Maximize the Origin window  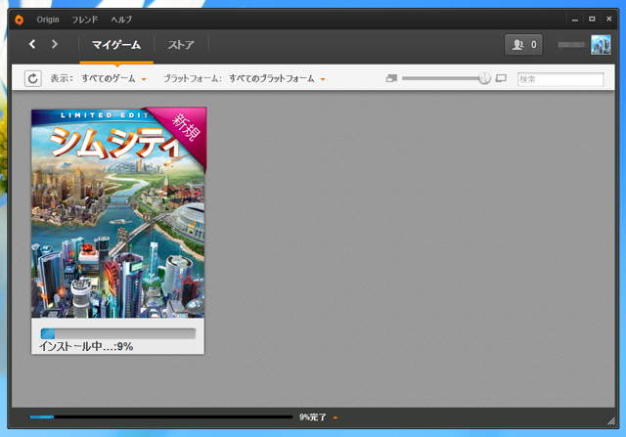[592, 20]
